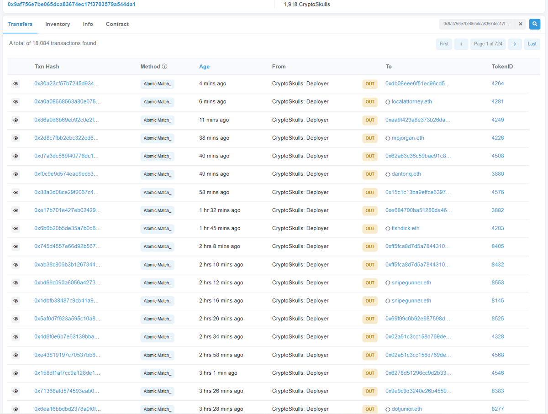Click eye icon beside 0x158df1af7cc9a128de1
The height and width of the screenshot is (414, 548).
pos(16,373)
